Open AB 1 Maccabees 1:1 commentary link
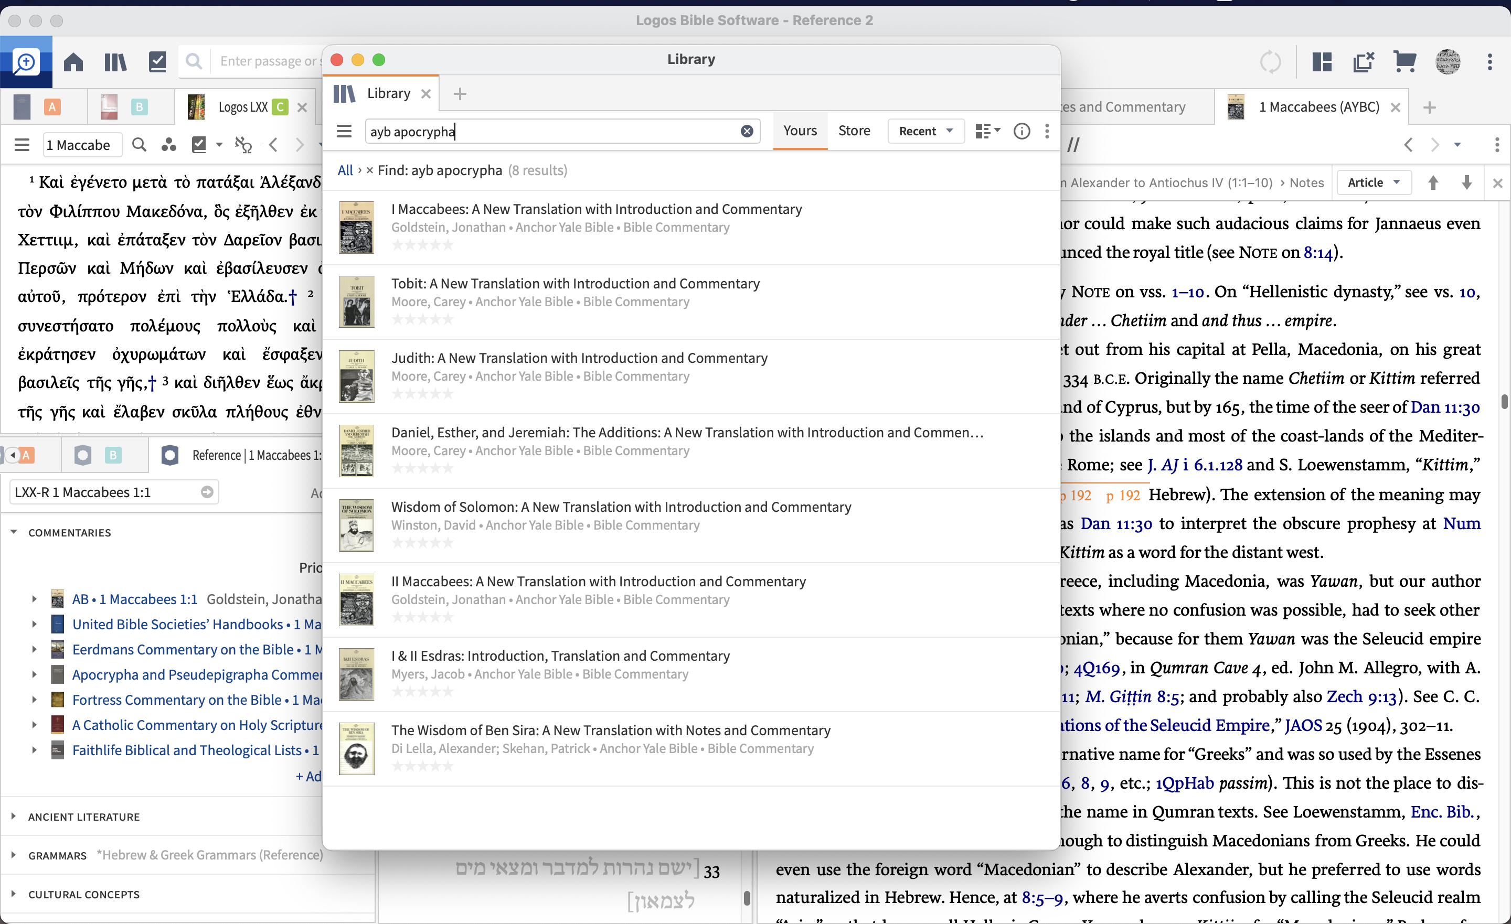The width and height of the screenshot is (1511, 924). tap(135, 599)
